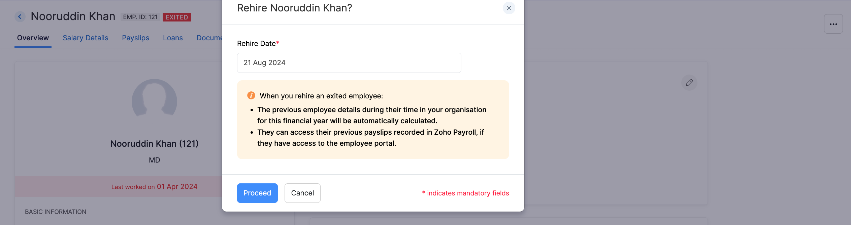Click the back arrow beside Nooruddin Khan
The height and width of the screenshot is (225, 851).
point(20,16)
